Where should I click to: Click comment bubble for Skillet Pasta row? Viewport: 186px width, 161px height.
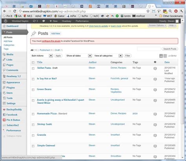155,68
